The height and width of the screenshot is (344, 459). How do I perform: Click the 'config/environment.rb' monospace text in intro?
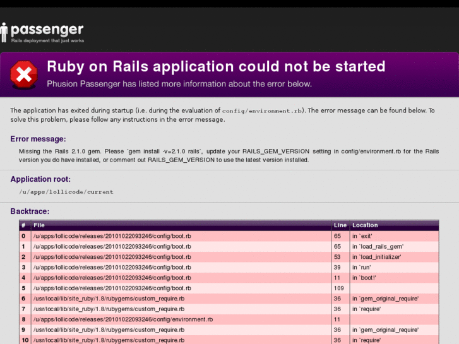click(x=262, y=111)
